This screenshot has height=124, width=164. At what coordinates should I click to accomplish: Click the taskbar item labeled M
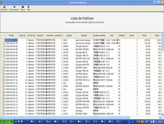tap(49, 121)
